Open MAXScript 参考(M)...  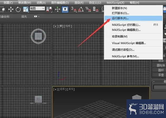[x=133, y=56]
